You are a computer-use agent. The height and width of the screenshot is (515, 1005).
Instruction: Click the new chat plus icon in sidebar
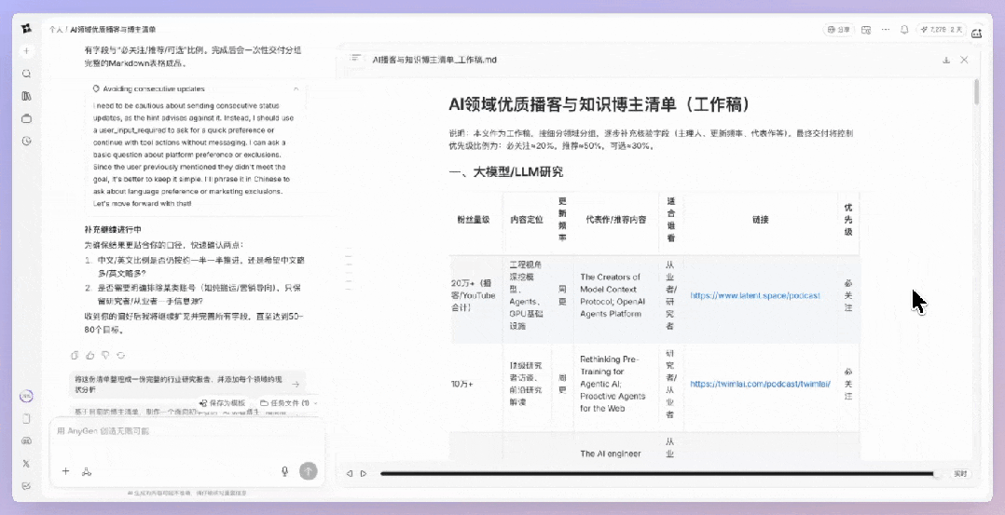[x=27, y=50]
